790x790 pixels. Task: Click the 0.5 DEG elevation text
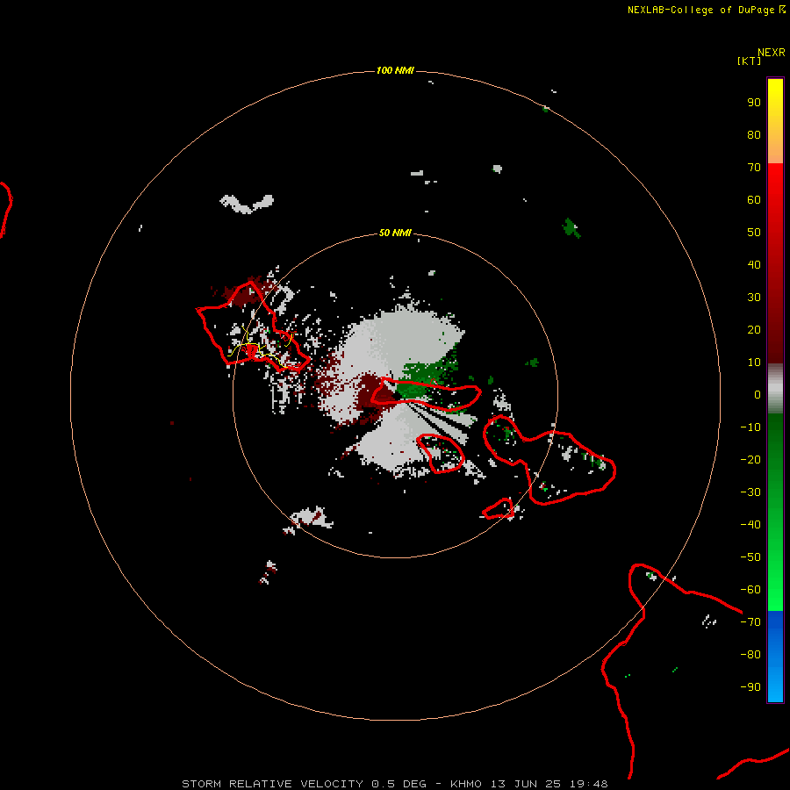(x=399, y=784)
